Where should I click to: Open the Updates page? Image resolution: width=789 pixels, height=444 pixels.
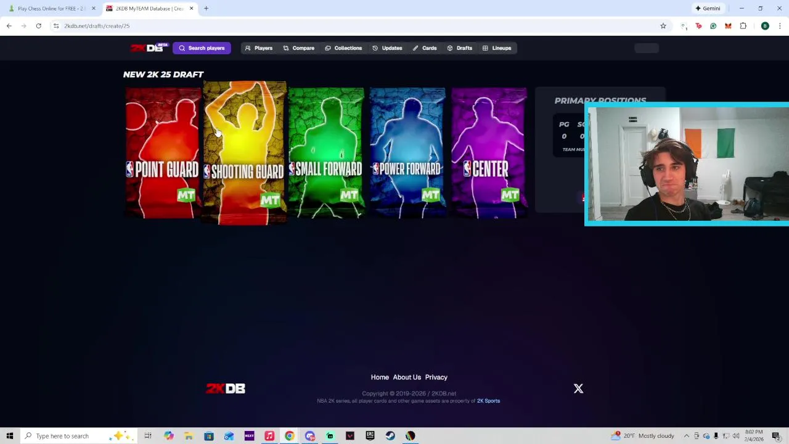pyautogui.click(x=387, y=48)
